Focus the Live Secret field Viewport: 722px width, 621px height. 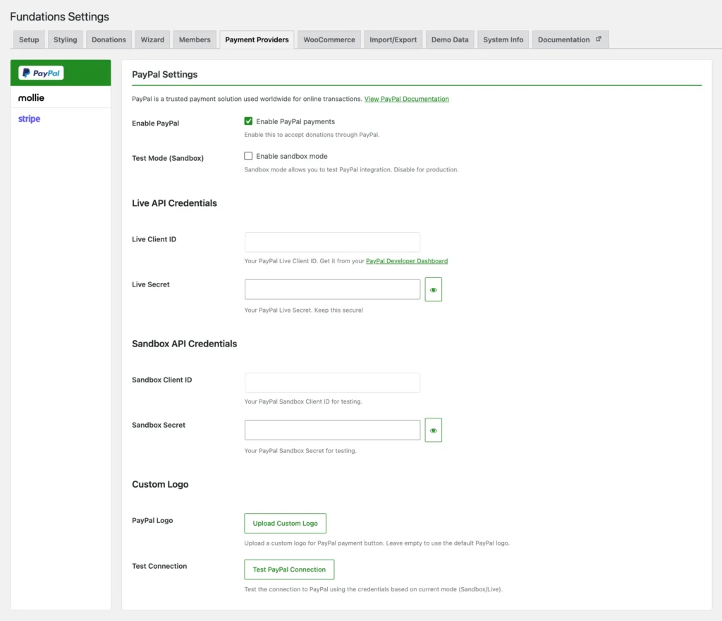(333, 289)
